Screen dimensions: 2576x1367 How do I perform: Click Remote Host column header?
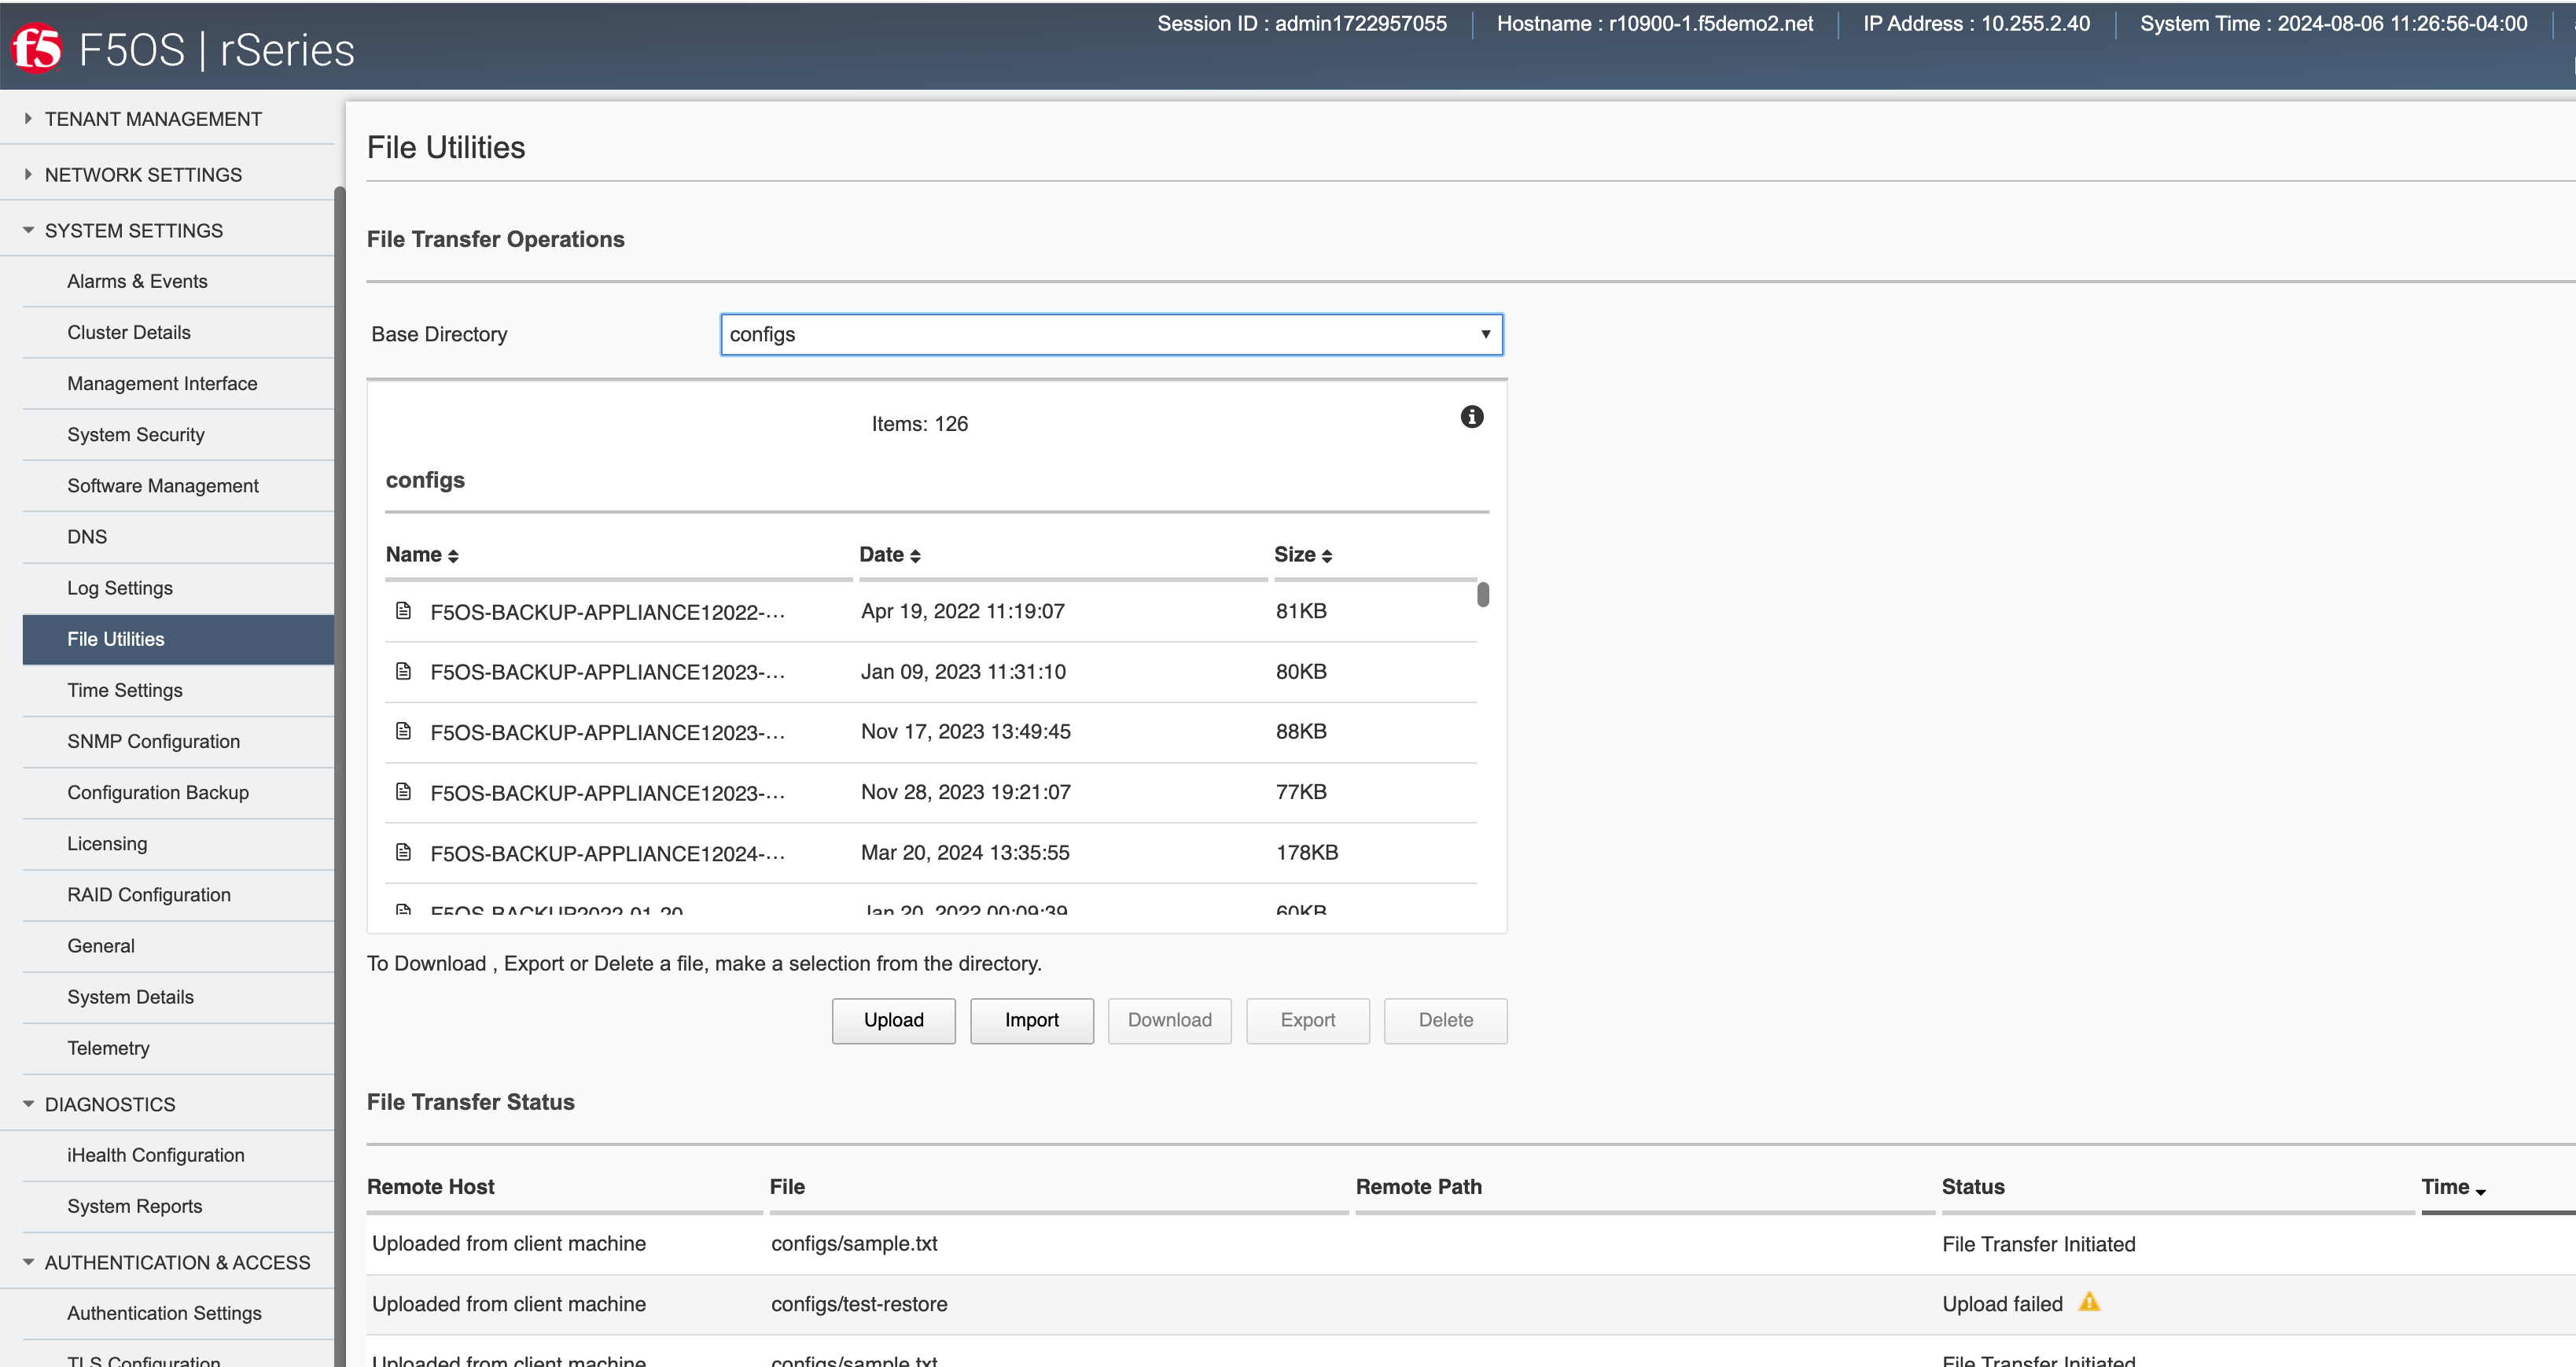click(x=430, y=1187)
